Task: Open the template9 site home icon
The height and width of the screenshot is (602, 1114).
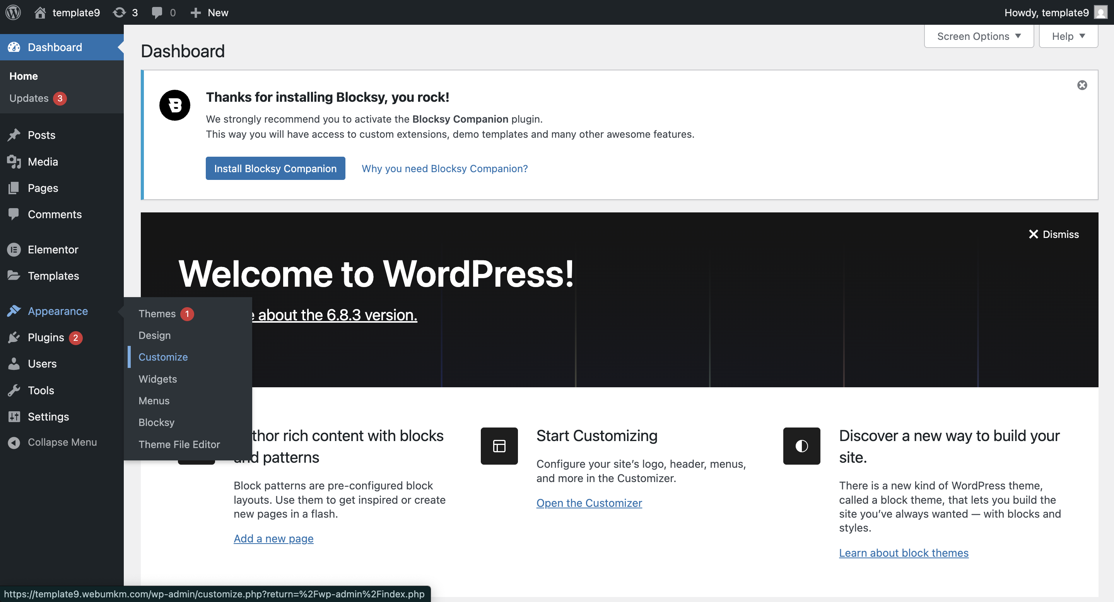Action: tap(40, 12)
